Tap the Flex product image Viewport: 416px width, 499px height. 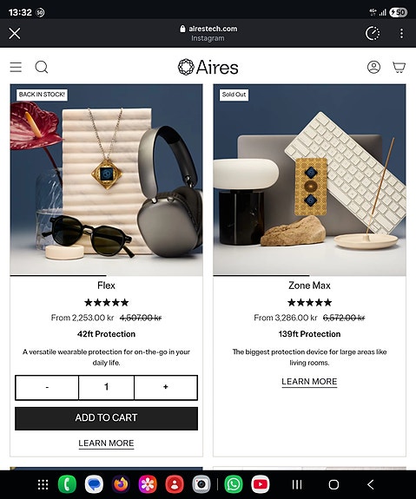[x=106, y=180]
